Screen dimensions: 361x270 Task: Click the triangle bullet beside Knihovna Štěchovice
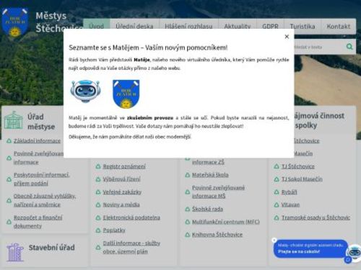[x=188, y=235]
